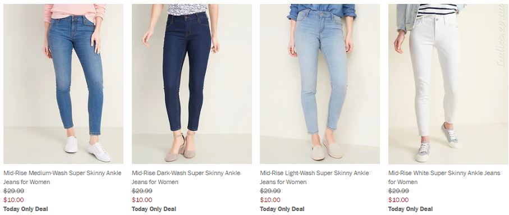Screen dimensions: 509x215
Task: Click crossed-out $29.99 price under medium-wash jeans
Action: 13,191
